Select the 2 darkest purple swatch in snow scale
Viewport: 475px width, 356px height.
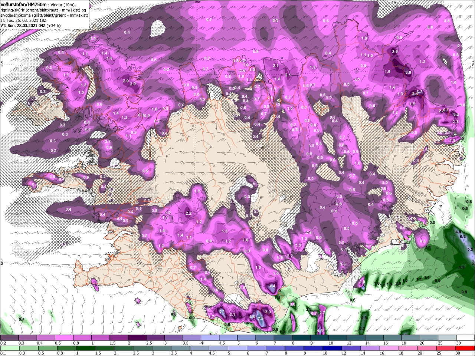(137, 338)
